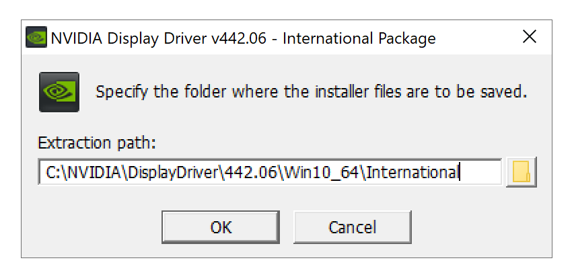Click the NVIDIA icon in title bar
574x279 pixels.
pyautogui.click(x=36, y=38)
